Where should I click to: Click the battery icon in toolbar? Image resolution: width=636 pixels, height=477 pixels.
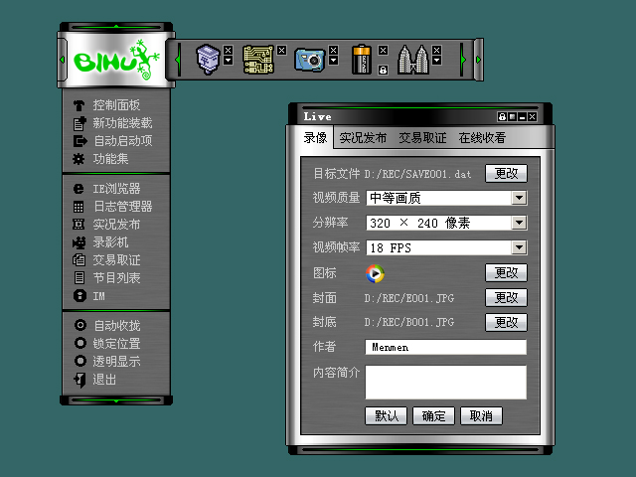coord(362,60)
